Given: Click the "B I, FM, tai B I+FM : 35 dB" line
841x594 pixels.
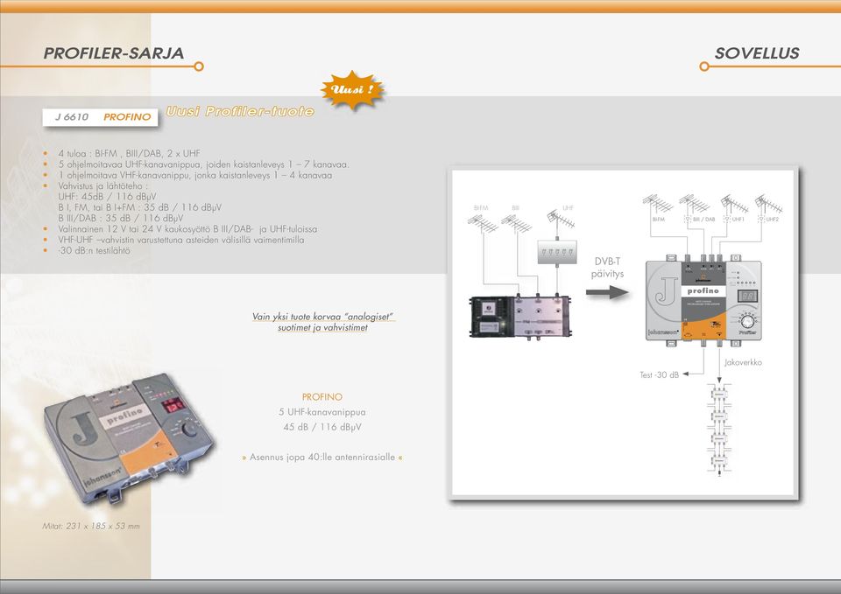Looking at the screenshot, I should coord(140,207).
